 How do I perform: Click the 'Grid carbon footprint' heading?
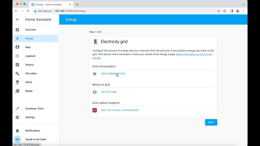(106, 103)
